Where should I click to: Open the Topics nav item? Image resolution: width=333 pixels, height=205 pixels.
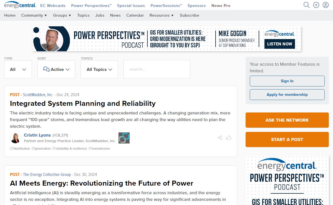tap(84, 15)
